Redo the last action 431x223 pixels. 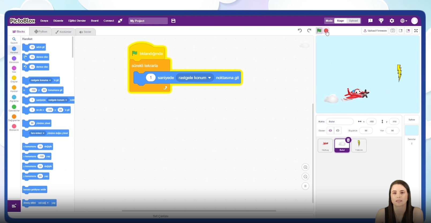point(309,30)
